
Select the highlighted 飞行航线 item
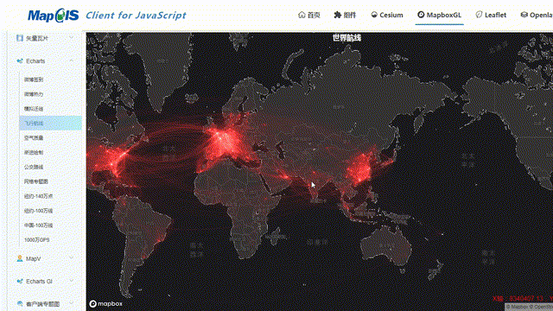tap(51, 124)
